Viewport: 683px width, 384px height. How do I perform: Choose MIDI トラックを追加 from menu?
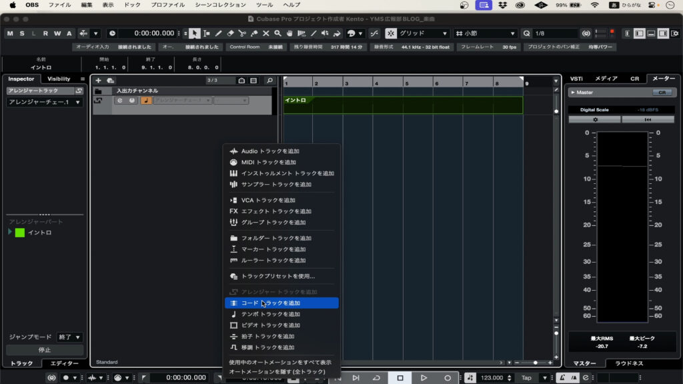click(x=281, y=162)
